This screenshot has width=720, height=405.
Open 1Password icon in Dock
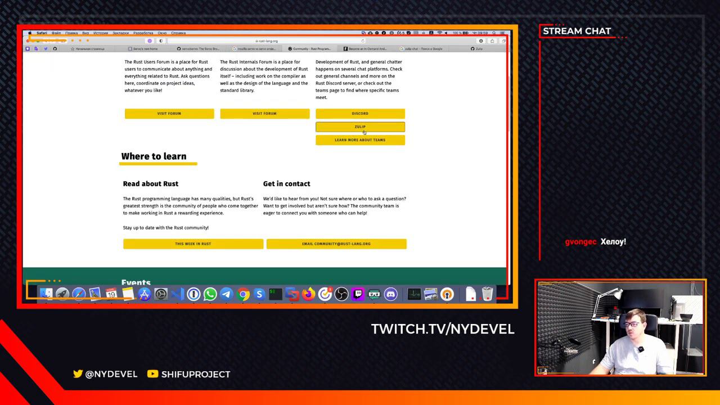tap(193, 294)
